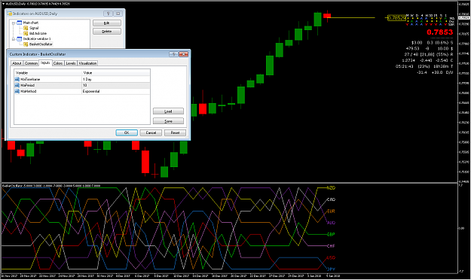Click the NZD line label
471x280 pixels.
pyautogui.click(x=331, y=188)
